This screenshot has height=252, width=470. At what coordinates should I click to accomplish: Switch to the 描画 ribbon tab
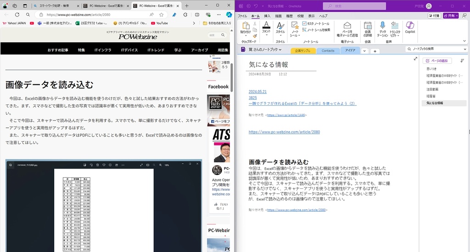[x=278, y=16]
